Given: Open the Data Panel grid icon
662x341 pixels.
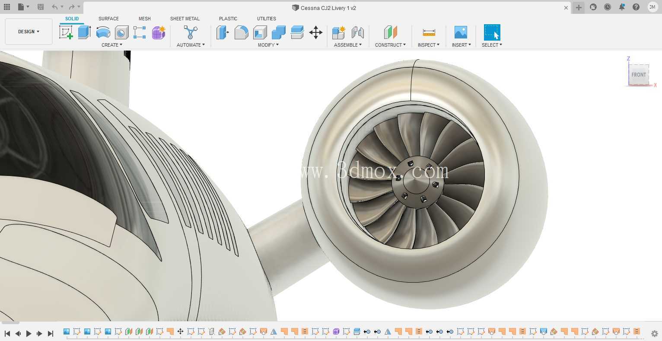Looking at the screenshot, I should [x=6, y=7].
